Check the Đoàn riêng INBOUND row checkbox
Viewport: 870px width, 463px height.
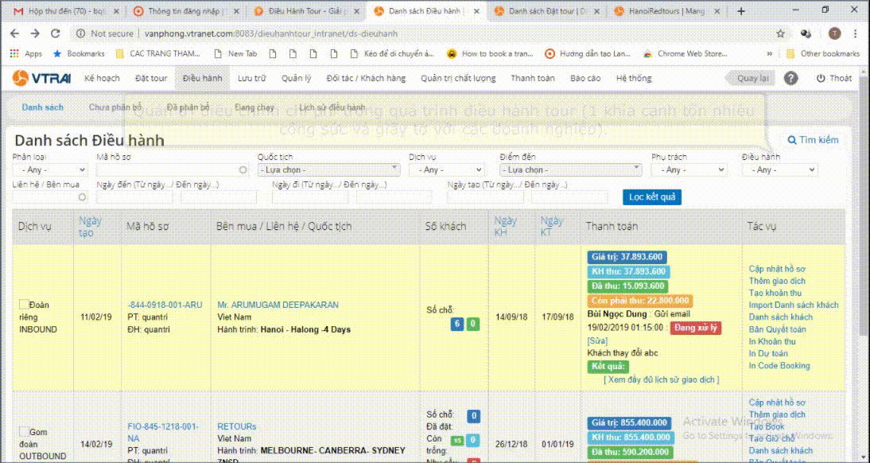click(24, 304)
